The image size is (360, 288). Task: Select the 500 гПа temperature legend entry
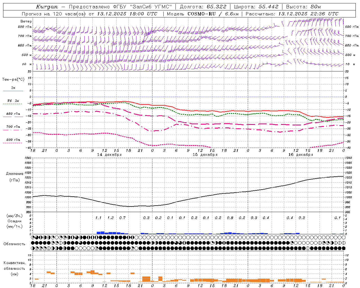pos(13,140)
